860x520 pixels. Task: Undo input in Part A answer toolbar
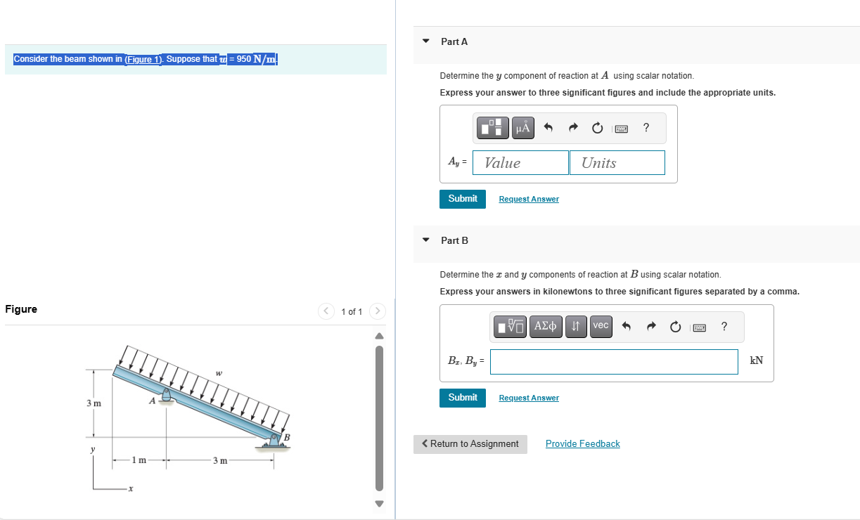click(548, 128)
